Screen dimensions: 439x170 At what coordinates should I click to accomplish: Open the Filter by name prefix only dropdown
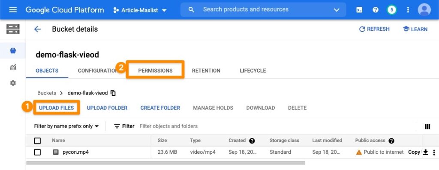(x=66, y=126)
